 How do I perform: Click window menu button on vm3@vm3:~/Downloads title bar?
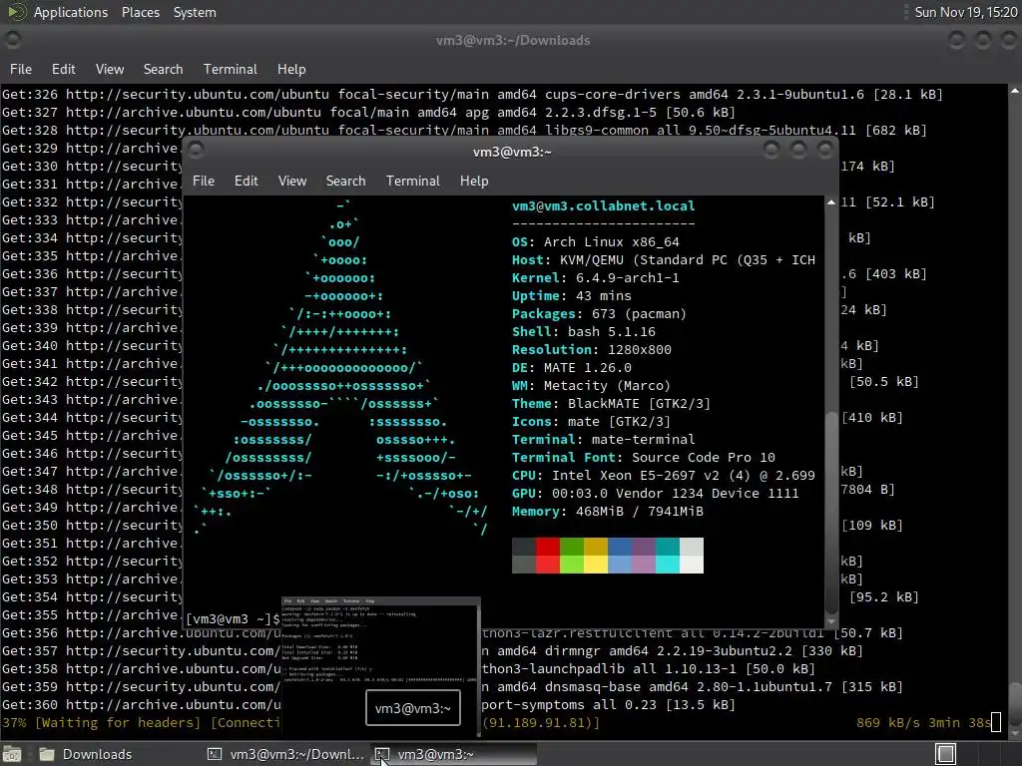12,40
